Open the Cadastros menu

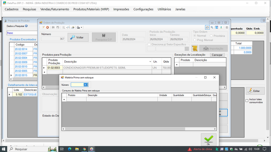[12, 9]
